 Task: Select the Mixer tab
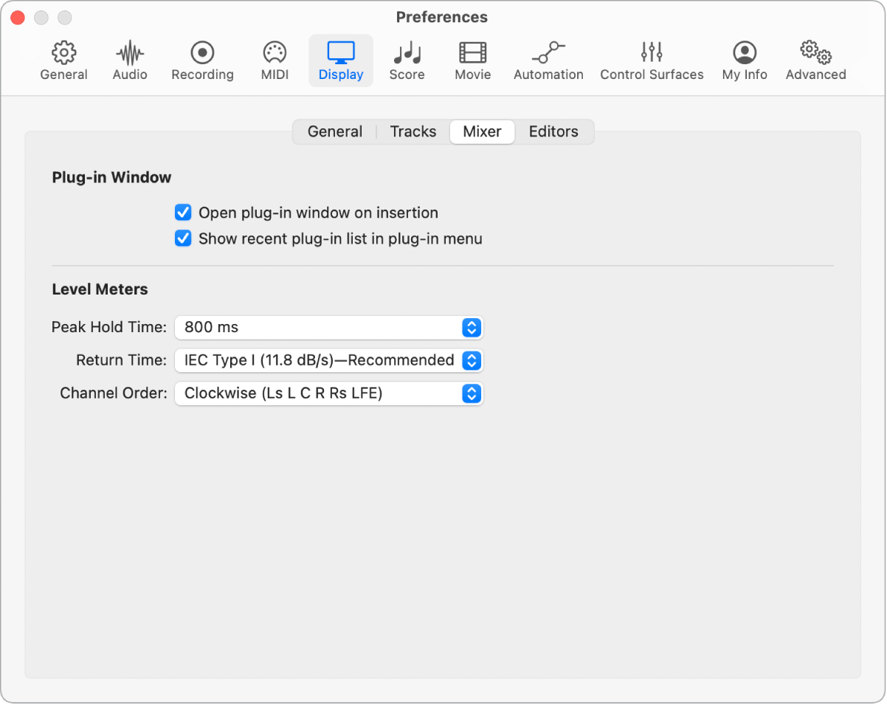coord(483,131)
